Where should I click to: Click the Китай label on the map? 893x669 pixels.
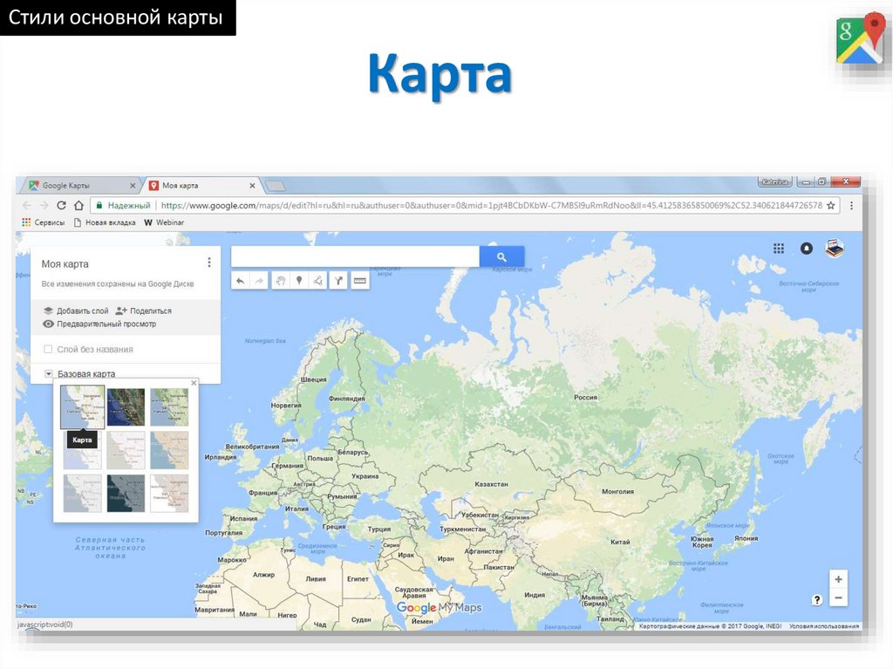(620, 542)
